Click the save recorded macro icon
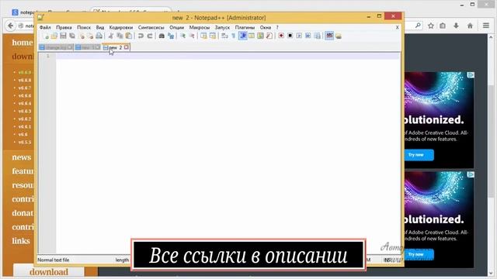 click(x=317, y=36)
